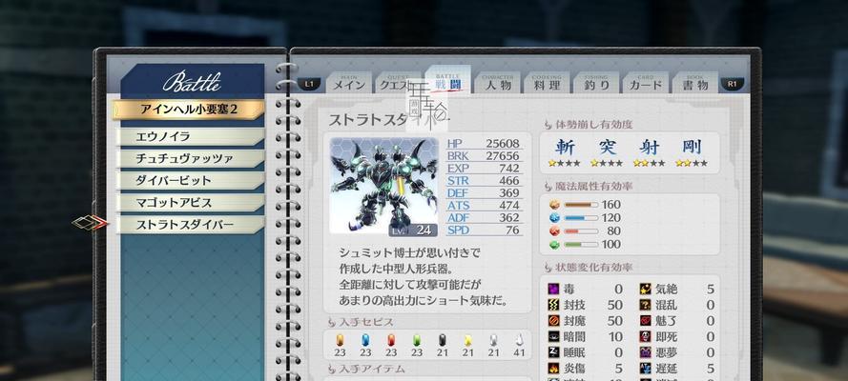Click the fire efficacy bar at 80
This screenshot has width=848, height=381.
click(x=581, y=231)
